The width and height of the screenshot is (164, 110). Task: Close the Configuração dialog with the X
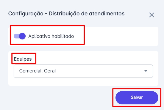coord(151,15)
